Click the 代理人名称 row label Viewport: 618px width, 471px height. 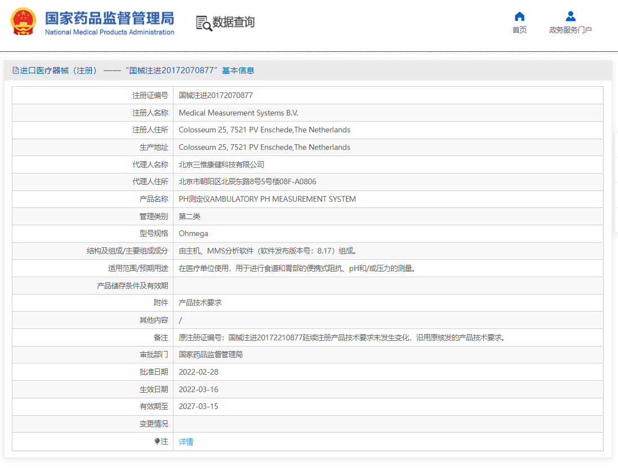(150, 165)
